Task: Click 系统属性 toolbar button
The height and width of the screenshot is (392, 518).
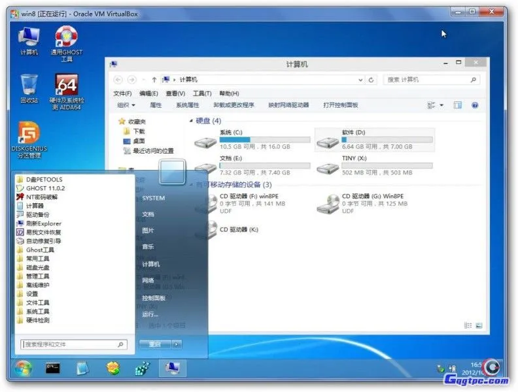Action: click(x=188, y=105)
